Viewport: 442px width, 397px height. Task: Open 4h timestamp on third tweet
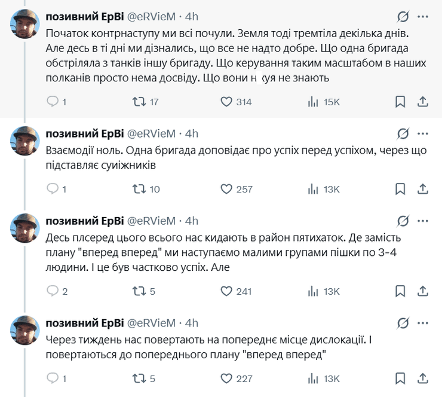tap(192, 221)
